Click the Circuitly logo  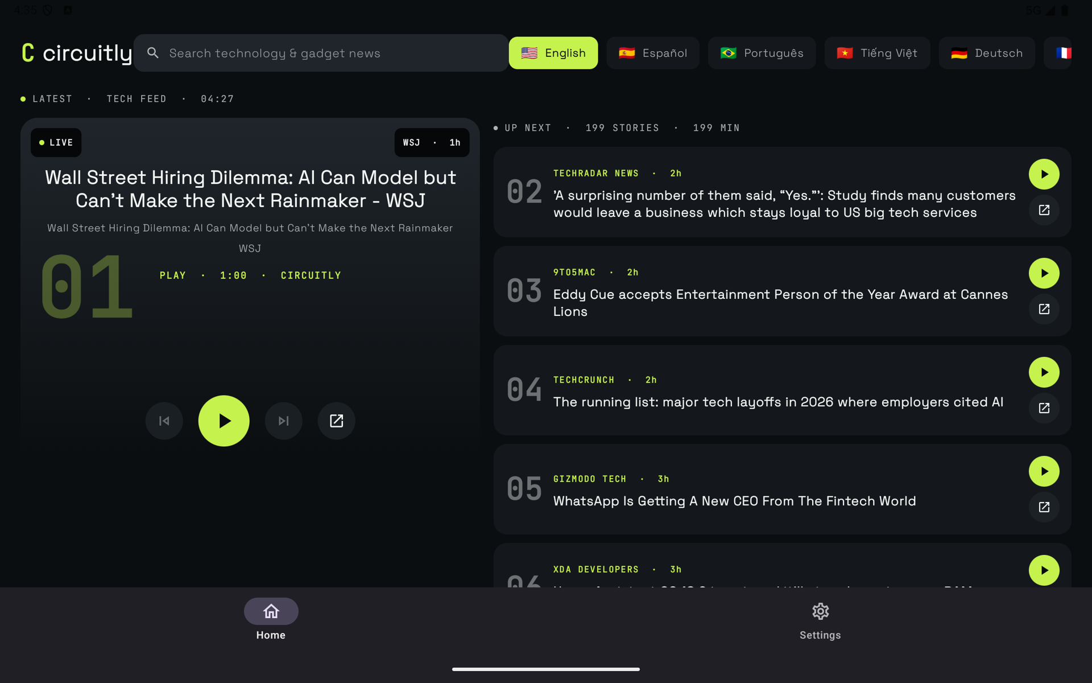pos(76,53)
